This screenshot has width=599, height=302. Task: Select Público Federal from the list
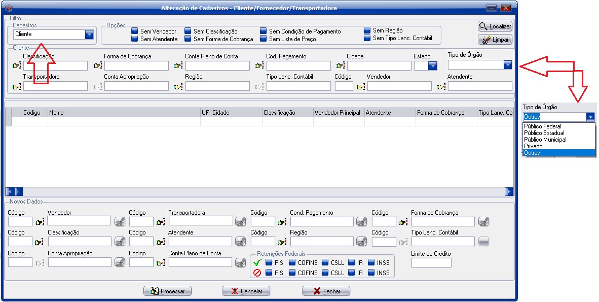(x=542, y=126)
